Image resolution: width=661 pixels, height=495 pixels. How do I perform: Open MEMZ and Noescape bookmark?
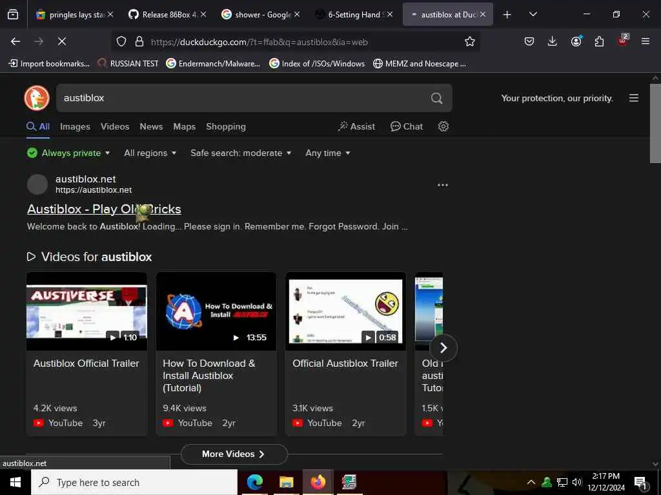click(x=420, y=64)
